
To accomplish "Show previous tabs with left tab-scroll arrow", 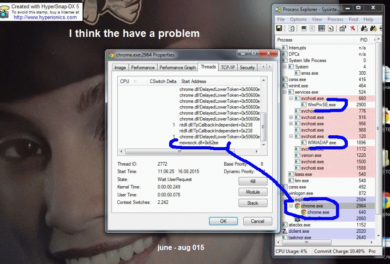I will 264,67.
